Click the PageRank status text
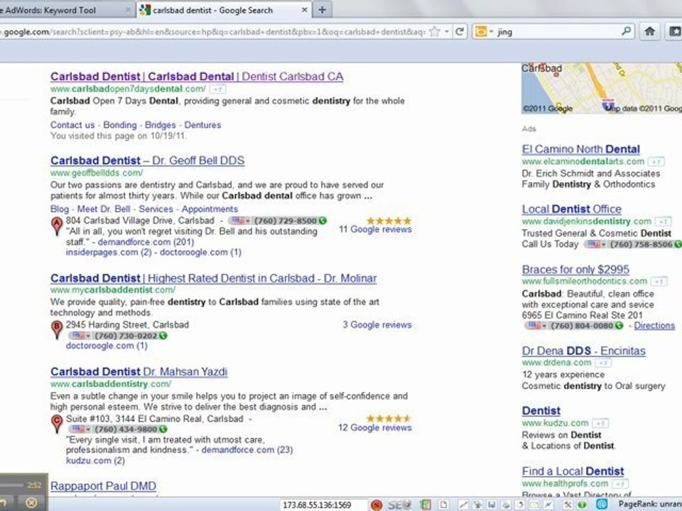The height and width of the screenshot is (511, 682). coord(650,505)
